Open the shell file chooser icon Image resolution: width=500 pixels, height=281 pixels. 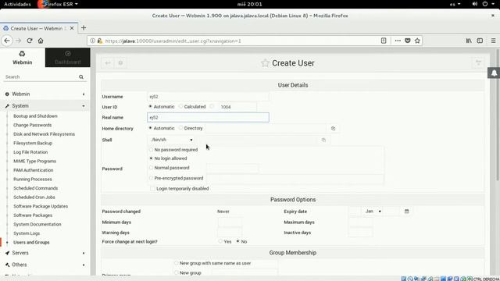coord(323,140)
